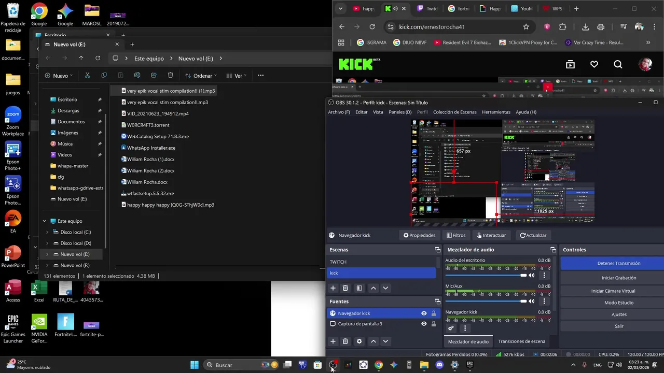Open scene filters icon in Escenas toolbar
664x373 pixels.
click(x=359, y=288)
